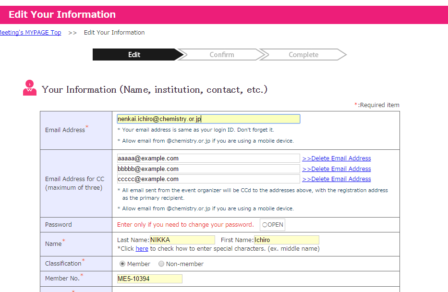Click the First Name field
This screenshot has height=292, width=448.
coord(286,240)
